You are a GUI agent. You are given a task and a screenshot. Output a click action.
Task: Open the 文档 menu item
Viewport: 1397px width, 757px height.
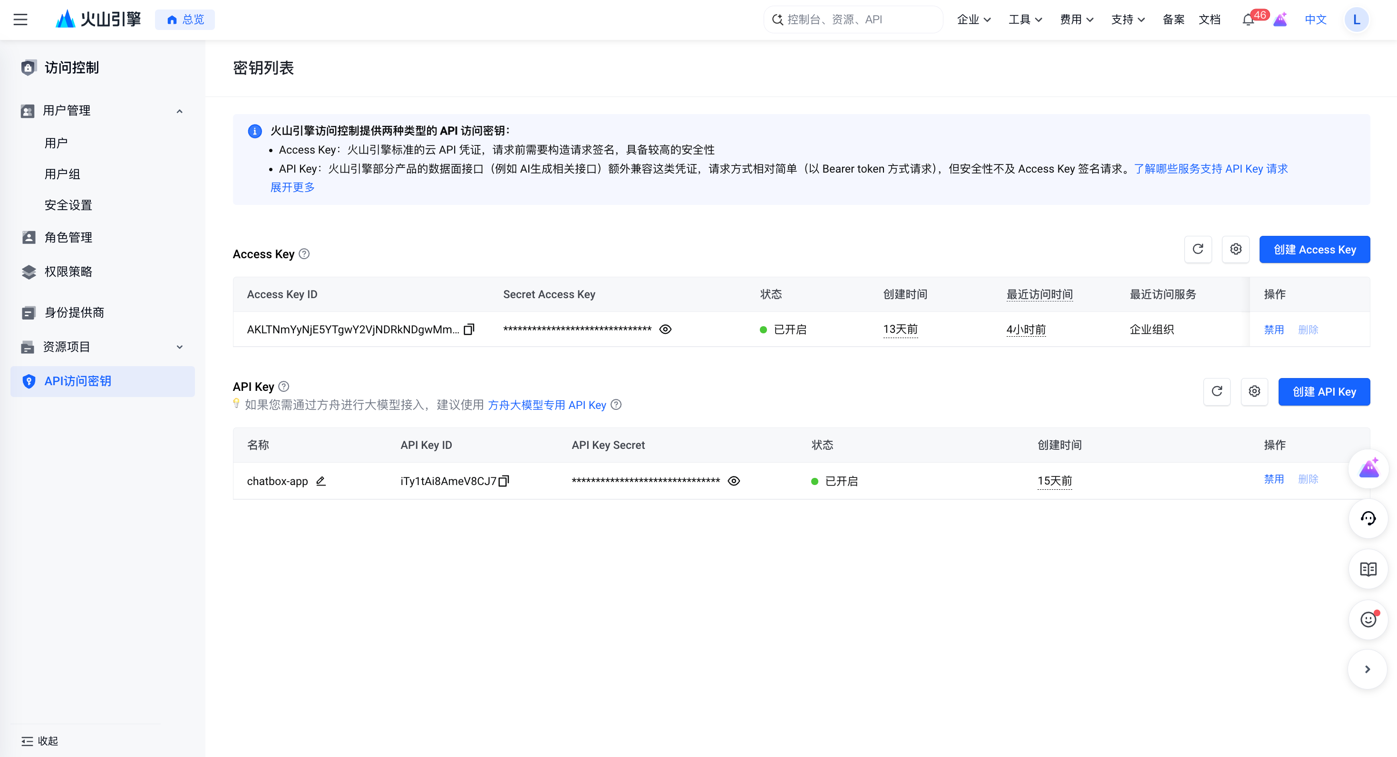click(x=1209, y=19)
